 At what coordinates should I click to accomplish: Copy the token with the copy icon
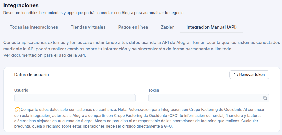(265, 98)
